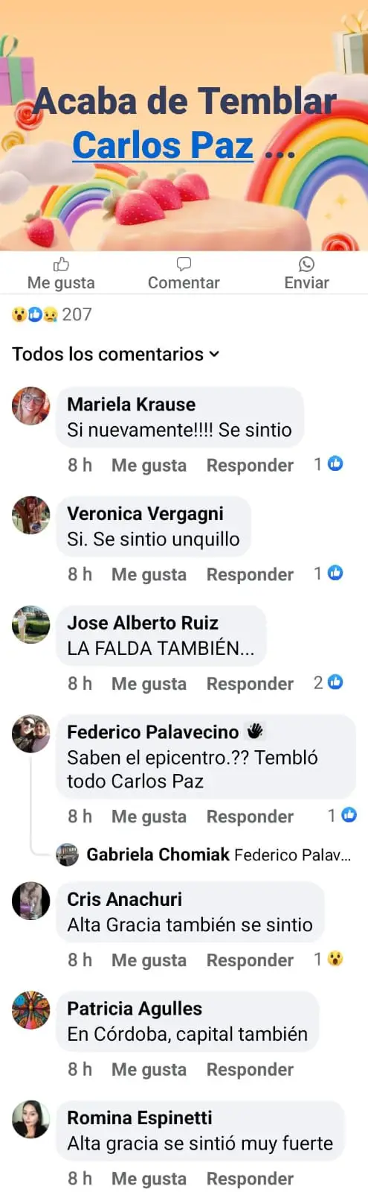Like Veronica Vergagni's comment with Me gusta
The image size is (368, 1192).
149,574
